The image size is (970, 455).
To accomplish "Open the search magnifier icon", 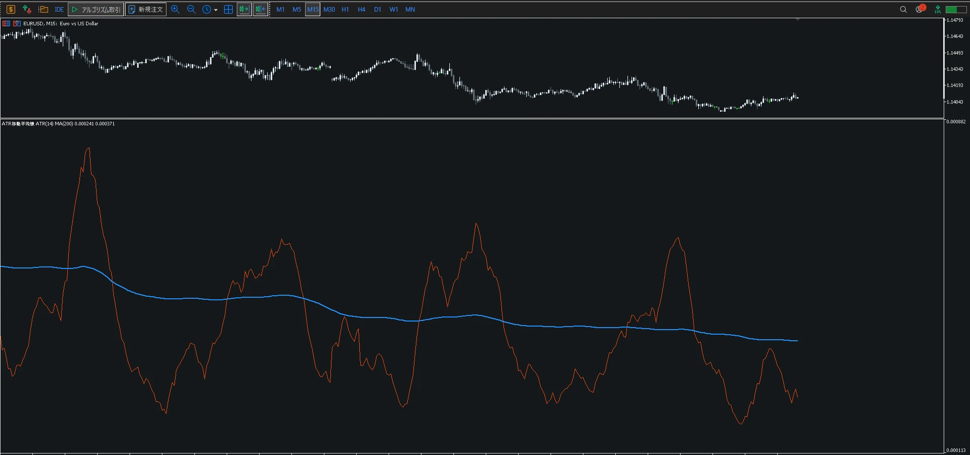I will click(x=903, y=9).
